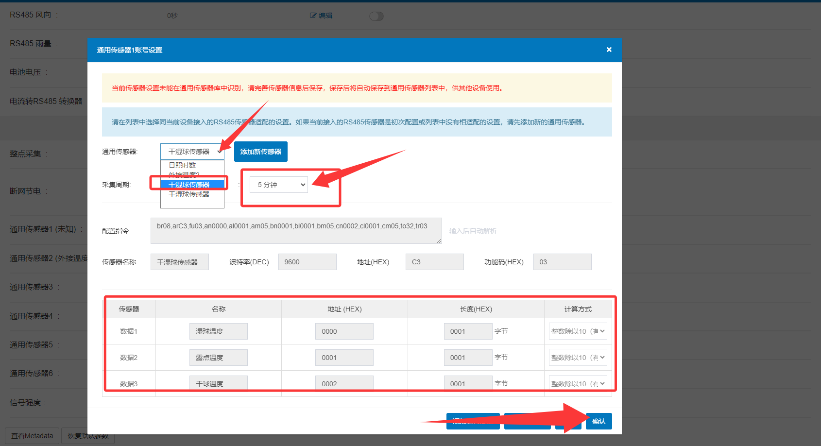Click the 数据3 length (长度) field
This screenshot has width=821, height=446.
click(468, 383)
